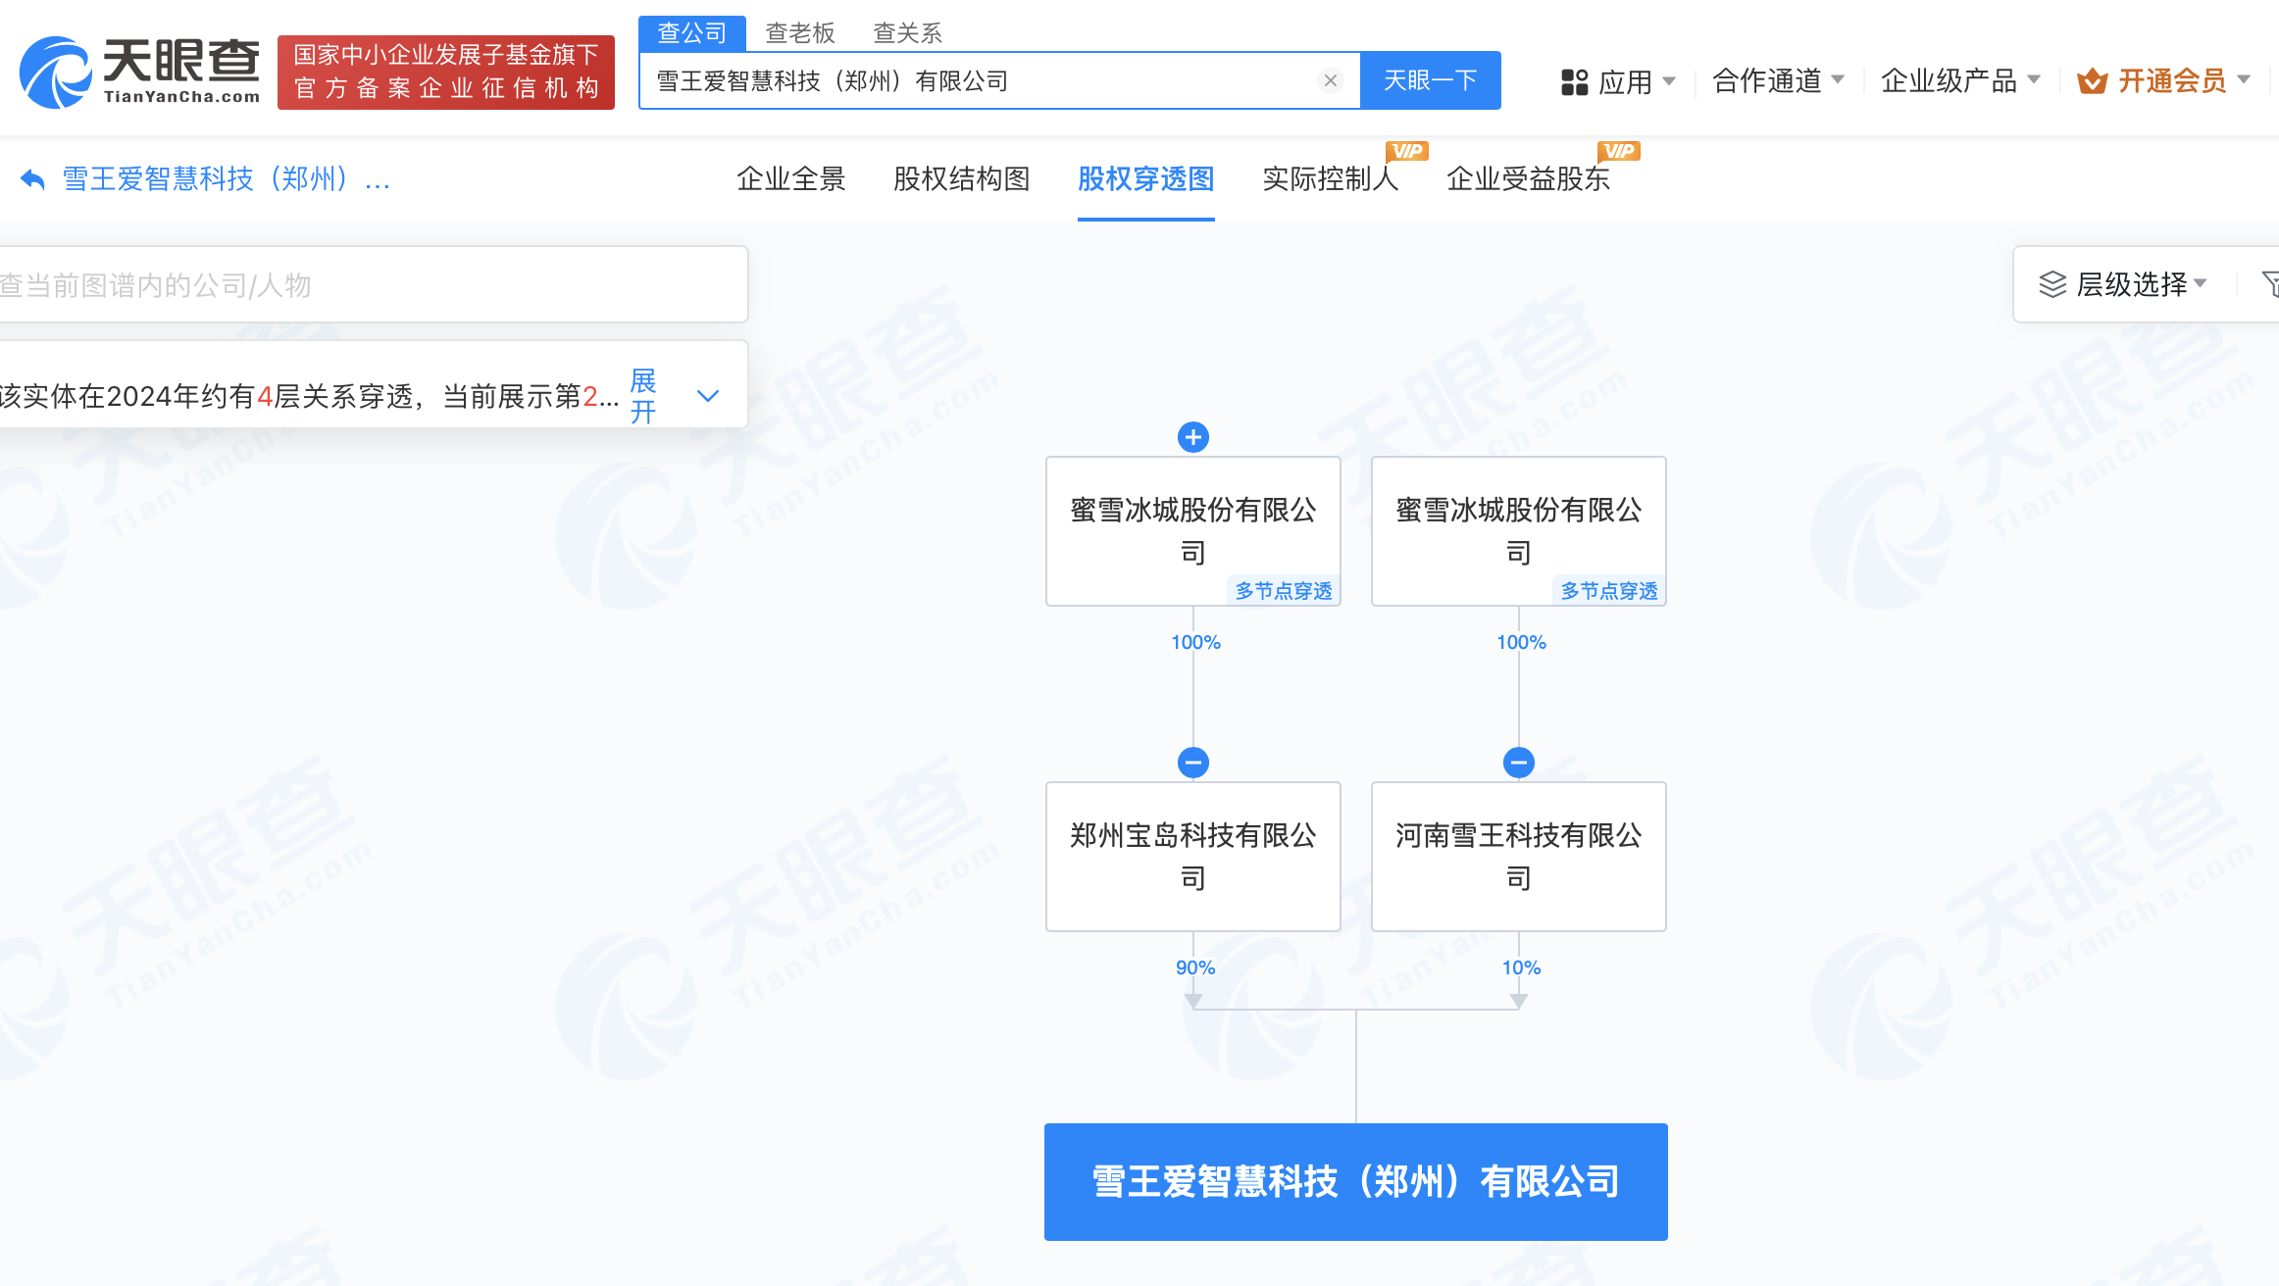Switch to the 查公司 search tab
The height and width of the screenshot is (1286, 2279).
tap(691, 32)
